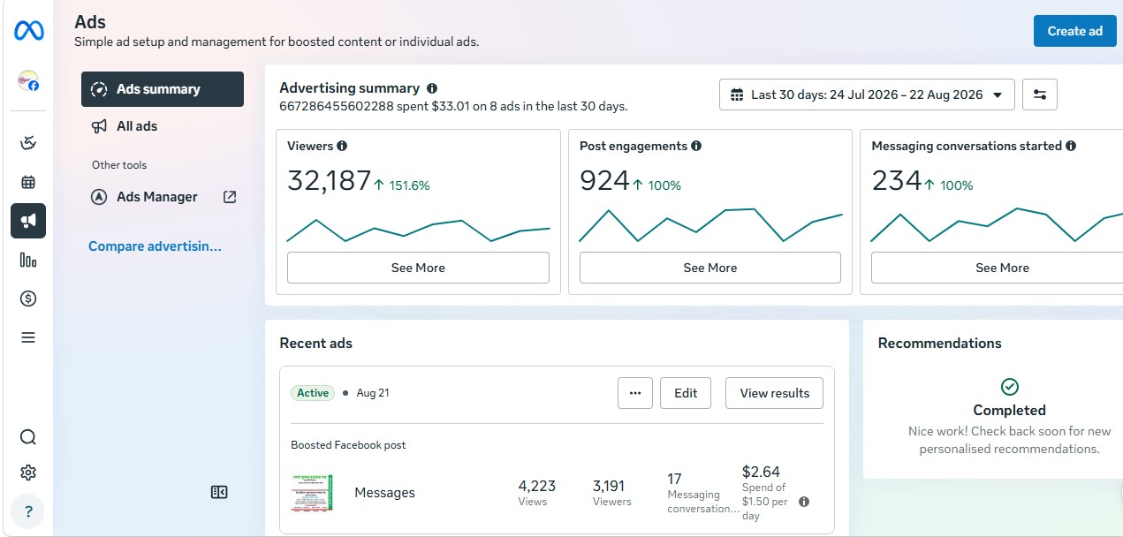This screenshot has height=537, width=1123.
Task: Click Edit on the Aug 21 ad
Action: click(x=686, y=393)
